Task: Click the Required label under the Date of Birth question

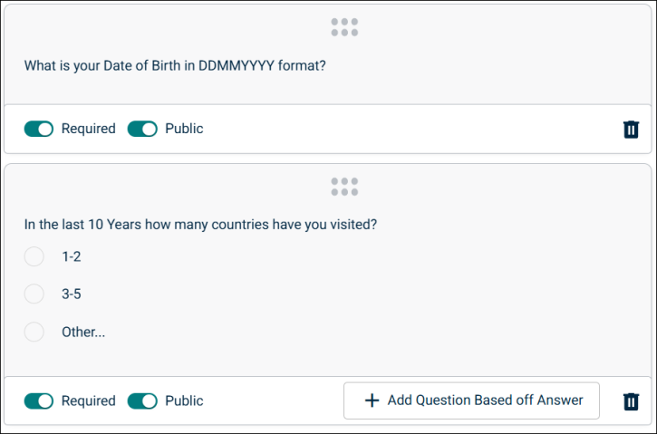Action: coord(89,129)
